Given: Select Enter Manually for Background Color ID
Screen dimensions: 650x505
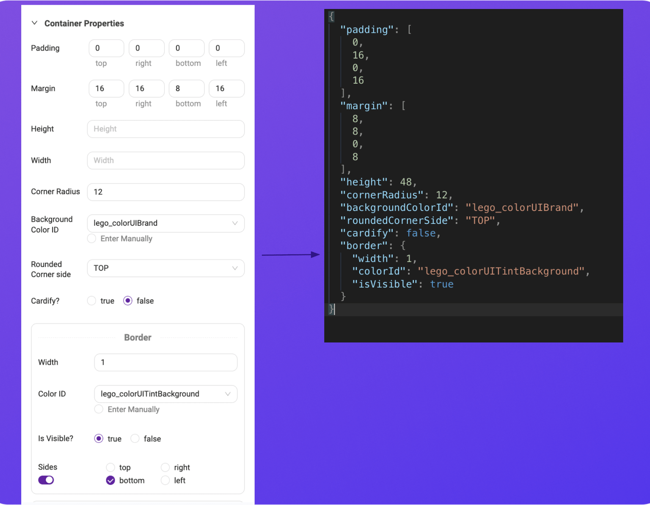Looking at the screenshot, I should pyautogui.click(x=91, y=238).
